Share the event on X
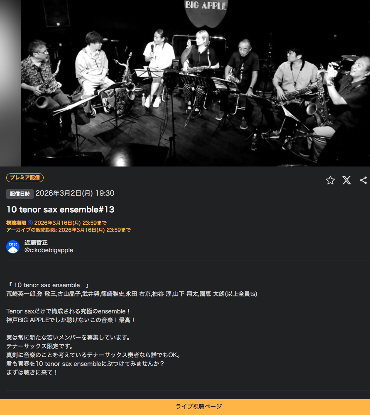 coord(346,180)
